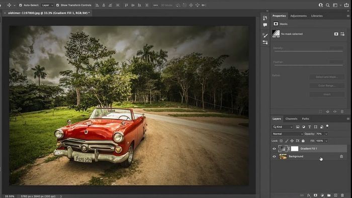Switch to the Properties tab
This screenshot has width=352, height=198.
pos(279,16)
